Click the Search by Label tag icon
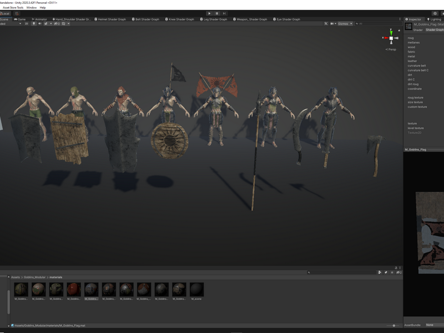Screen dimensions: 444x333 click(x=386, y=273)
